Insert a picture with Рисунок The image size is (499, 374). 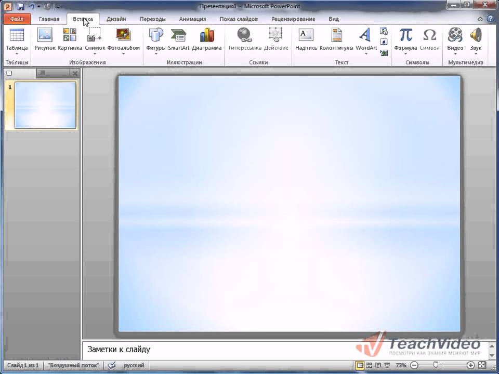(45, 39)
